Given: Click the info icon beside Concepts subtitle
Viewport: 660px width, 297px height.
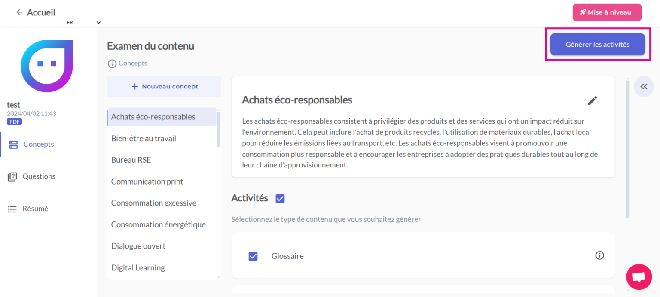Looking at the screenshot, I should [112, 64].
